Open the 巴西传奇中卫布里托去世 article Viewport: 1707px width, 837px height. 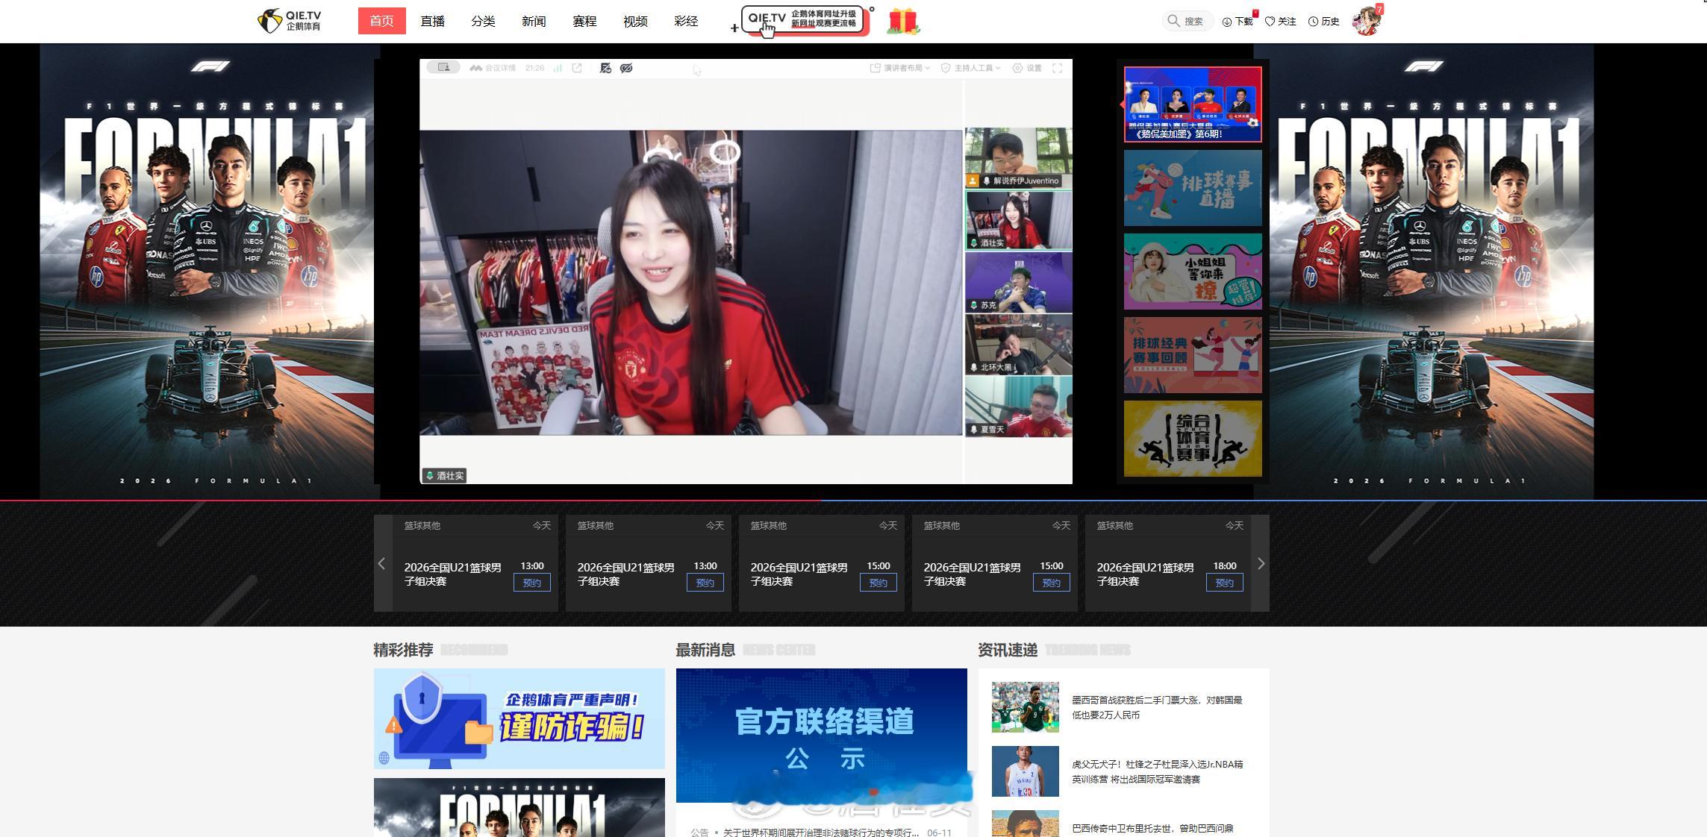1152,828
